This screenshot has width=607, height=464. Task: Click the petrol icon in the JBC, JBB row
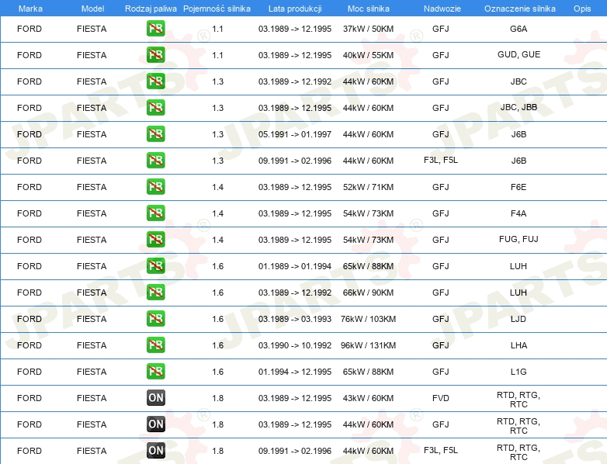click(x=155, y=108)
